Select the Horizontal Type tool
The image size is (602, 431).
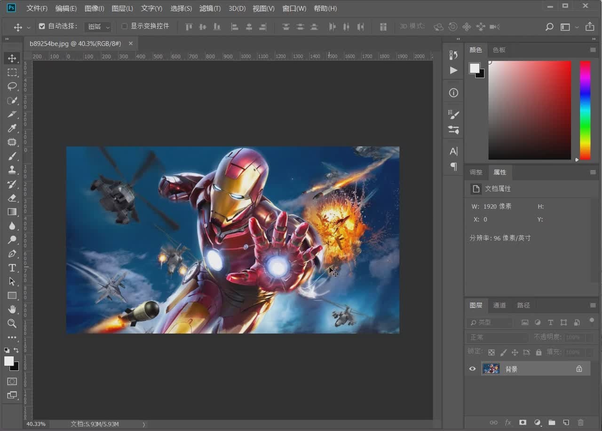tap(12, 268)
